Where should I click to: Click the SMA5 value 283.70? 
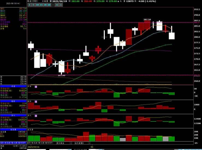22,9
